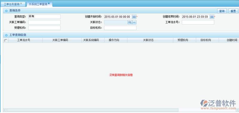Screen dimensions: 239x113
Task: Focus the 关联工单编码 input field
Action: tap(44, 22)
